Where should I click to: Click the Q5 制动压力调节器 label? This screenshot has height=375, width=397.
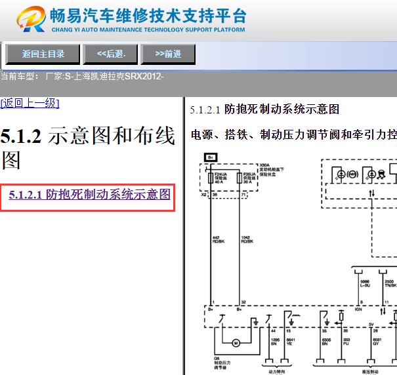point(222,363)
